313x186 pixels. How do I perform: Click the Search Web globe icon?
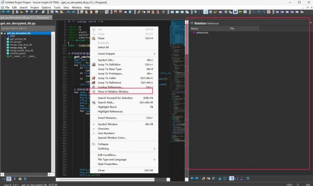93,102
